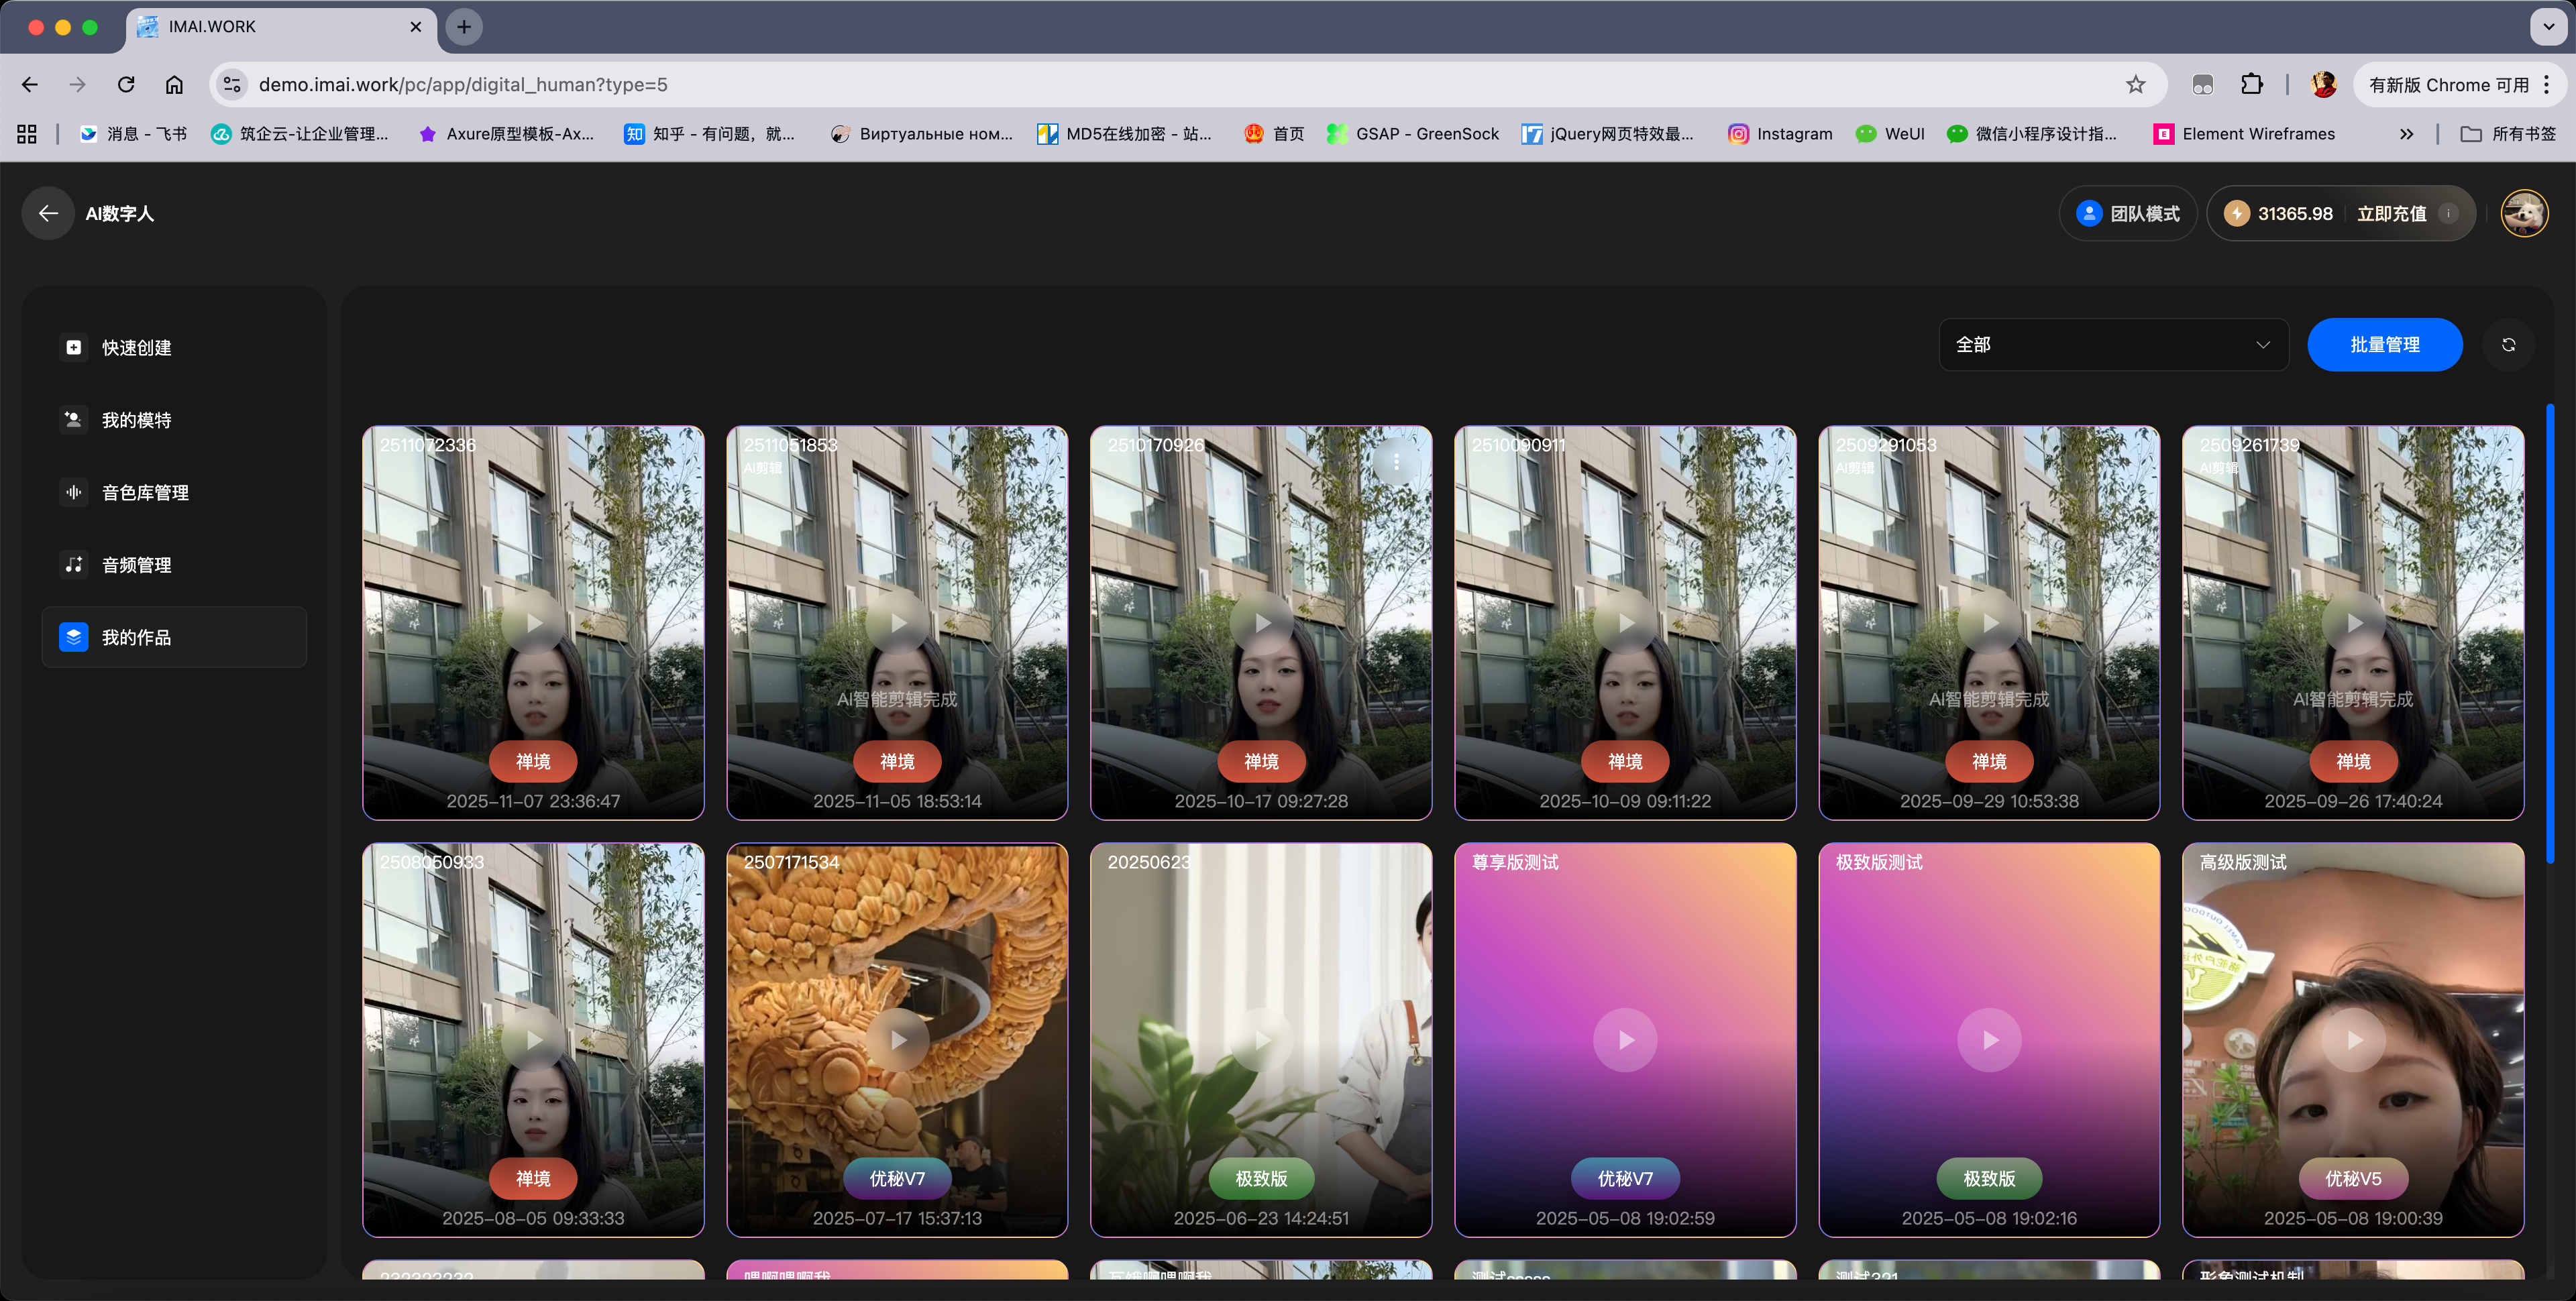Bookmark this page with star icon

[x=2135, y=85]
